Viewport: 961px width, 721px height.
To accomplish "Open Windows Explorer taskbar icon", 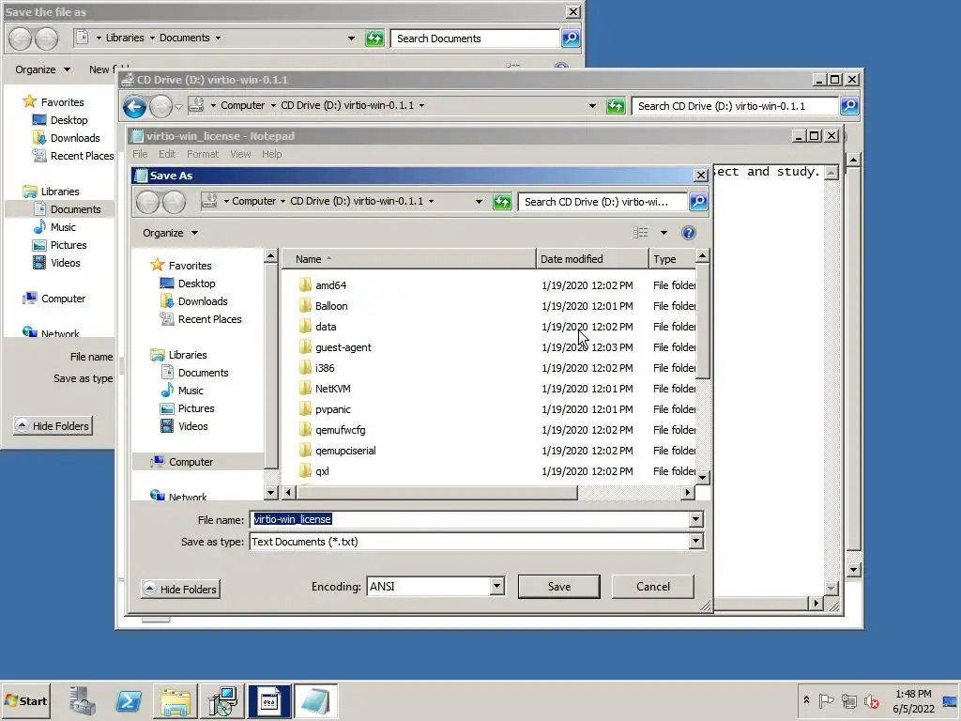I will point(175,700).
